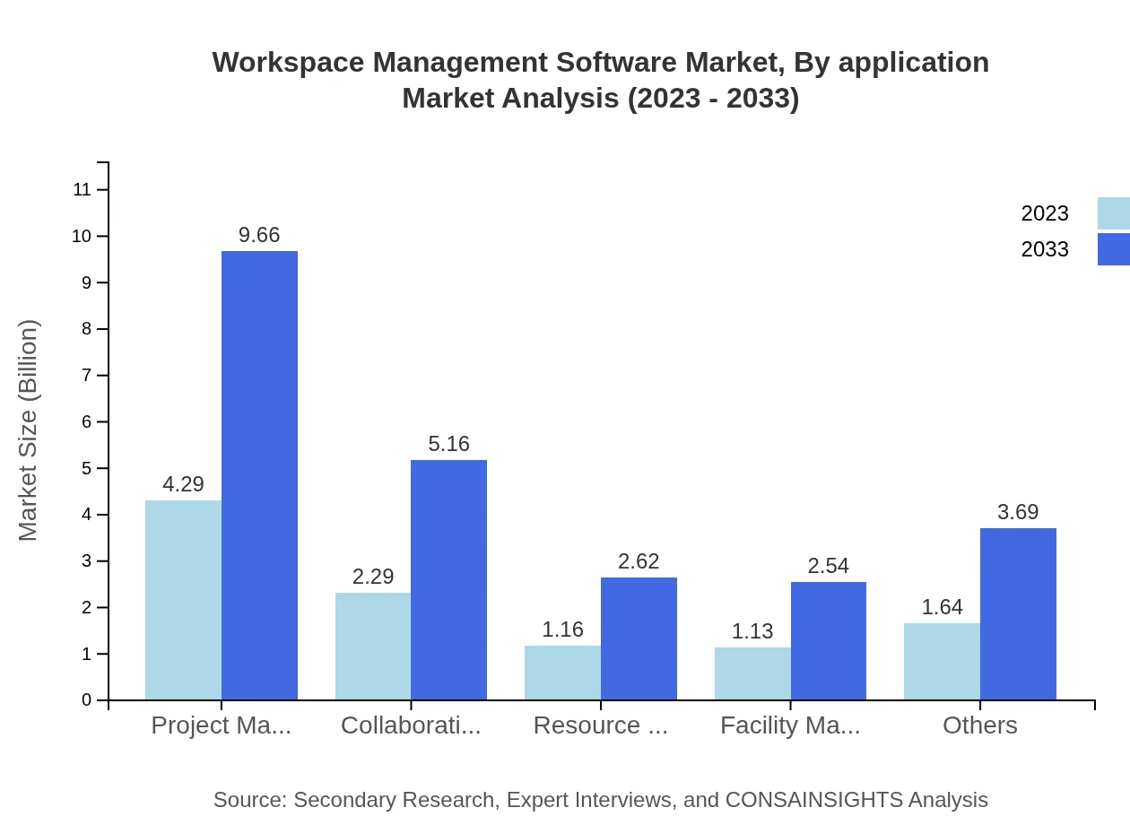Click the Others category label
1130x825 pixels.
coord(979,725)
